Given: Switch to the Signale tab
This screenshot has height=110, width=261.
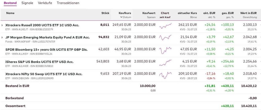Looking at the screenshot, I should (27, 3).
